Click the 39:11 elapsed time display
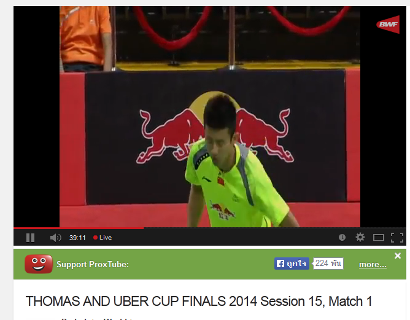The height and width of the screenshot is (320, 410). [x=77, y=238]
